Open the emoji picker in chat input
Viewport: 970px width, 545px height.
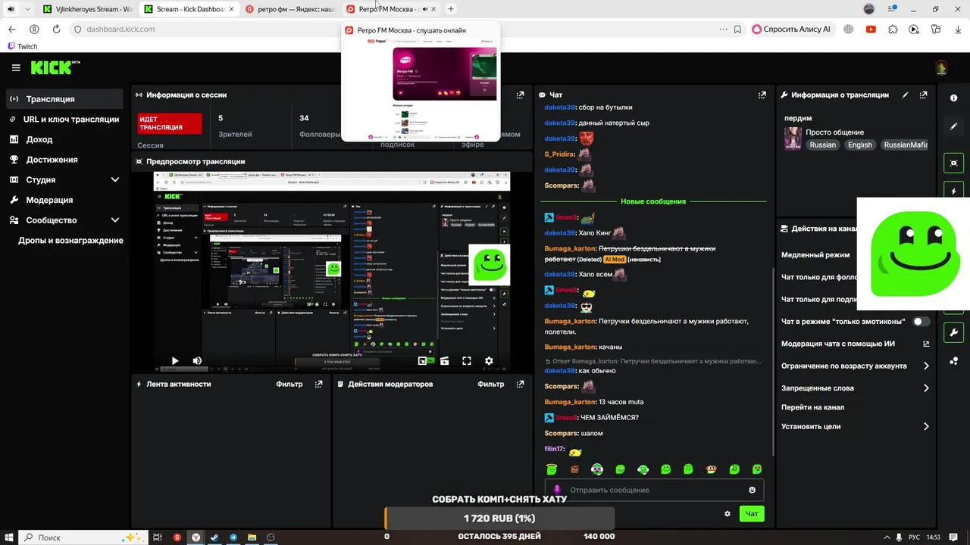[x=752, y=490]
